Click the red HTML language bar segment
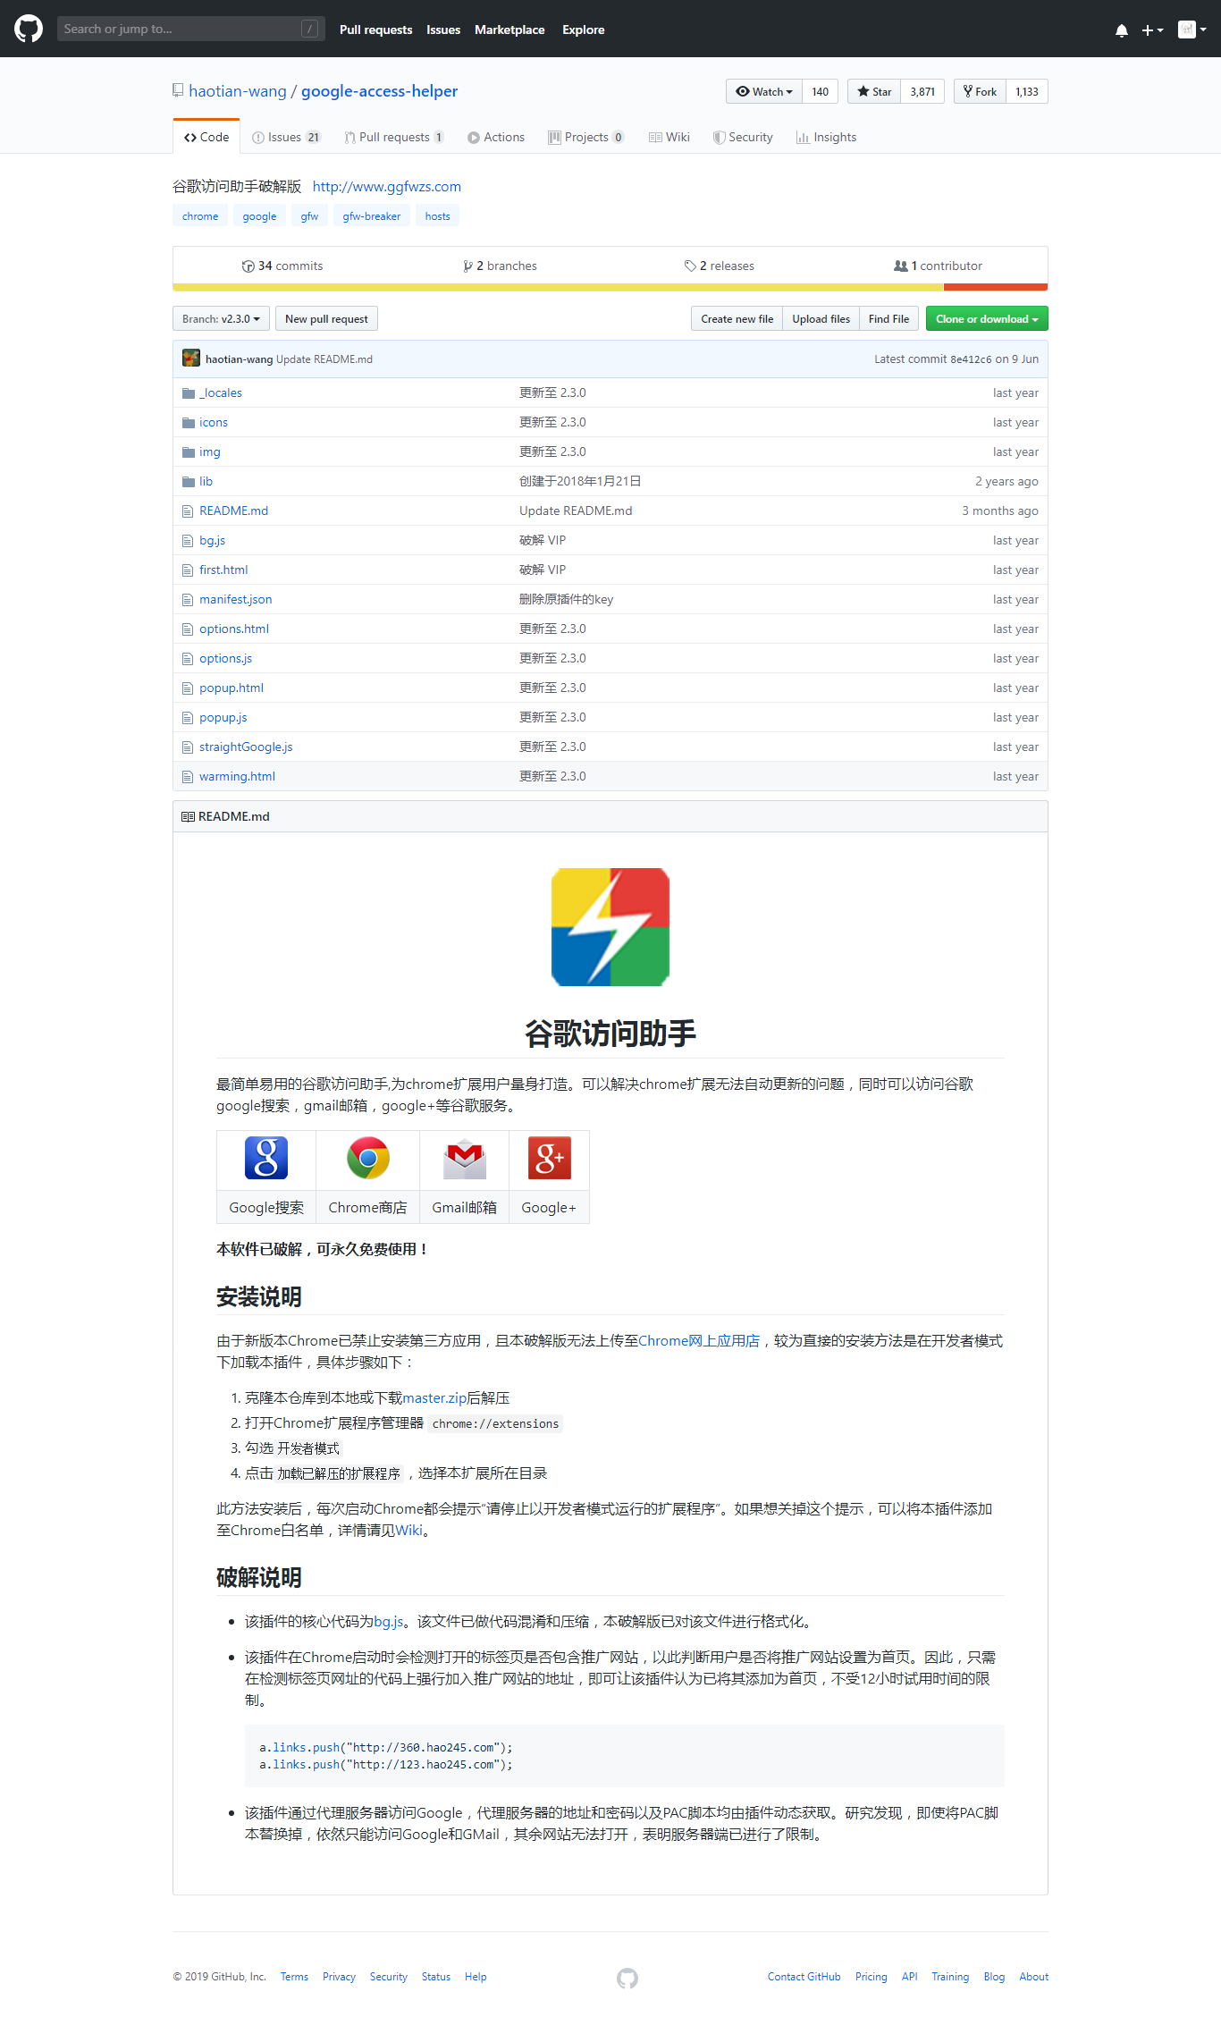This screenshot has width=1221, height=2034. [x=996, y=287]
